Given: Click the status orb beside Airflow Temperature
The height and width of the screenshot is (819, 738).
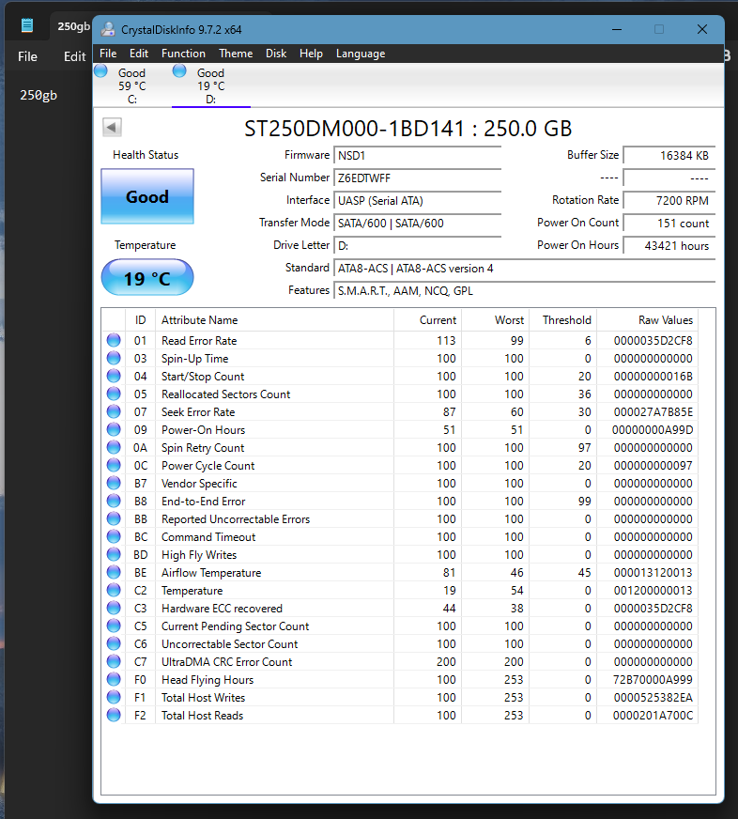Looking at the screenshot, I should (114, 573).
